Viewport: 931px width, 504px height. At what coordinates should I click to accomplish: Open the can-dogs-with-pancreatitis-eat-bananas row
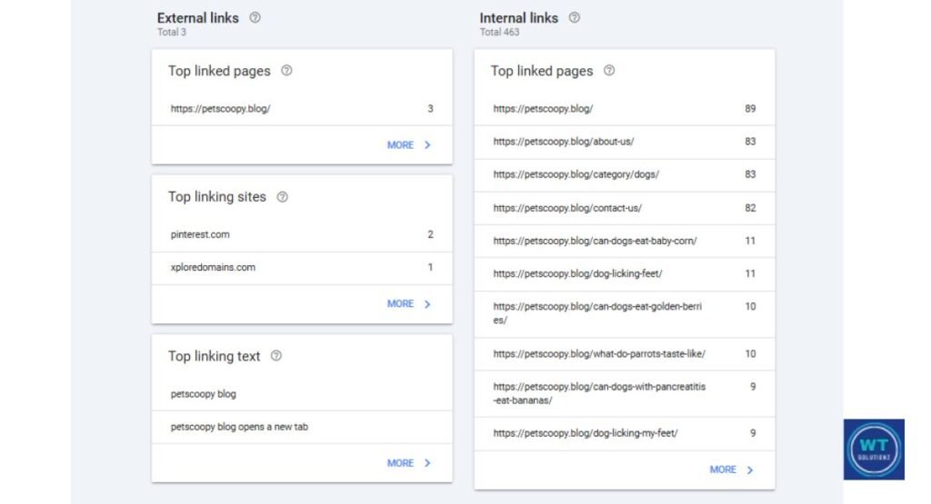tap(625, 394)
